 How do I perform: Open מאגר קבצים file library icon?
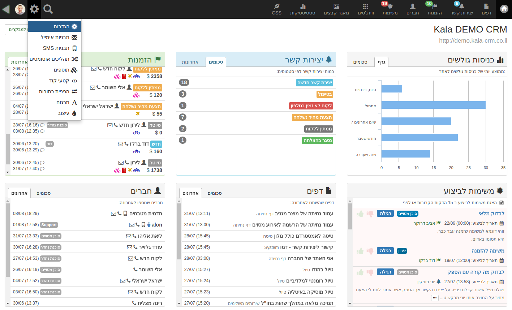pyautogui.click(x=336, y=9)
